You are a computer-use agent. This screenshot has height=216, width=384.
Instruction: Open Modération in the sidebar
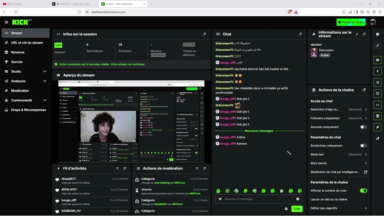point(25,91)
